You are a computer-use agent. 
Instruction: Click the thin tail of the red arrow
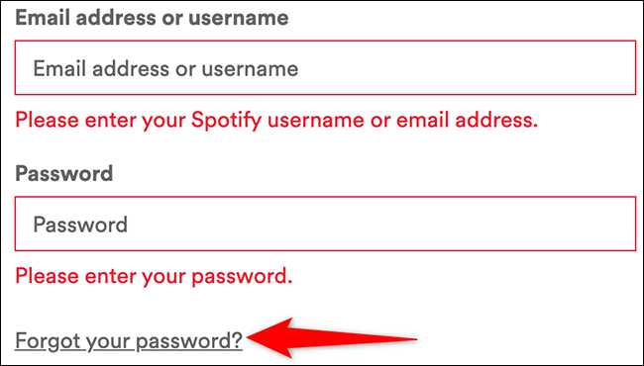point(356,338)
